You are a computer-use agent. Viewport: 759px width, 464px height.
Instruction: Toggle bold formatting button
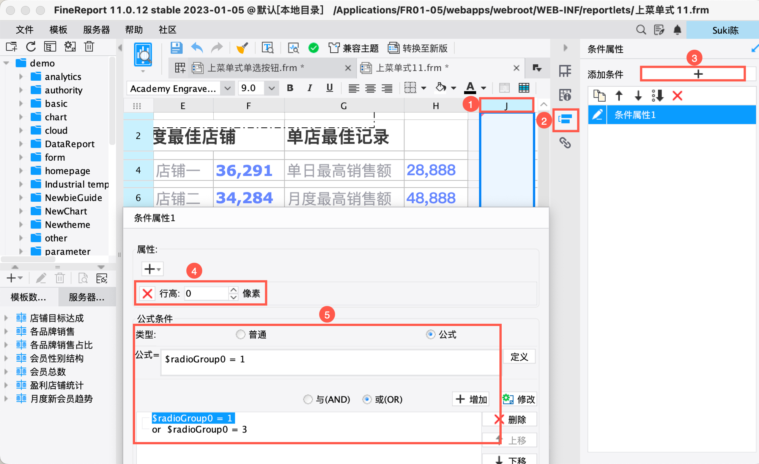point(290,88)
